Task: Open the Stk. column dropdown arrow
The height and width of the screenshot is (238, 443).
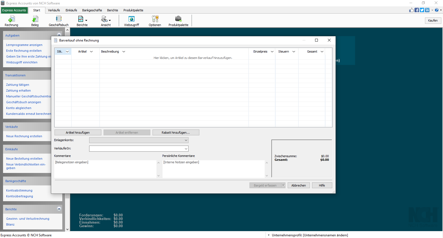Action: click(x=67, y=51)
